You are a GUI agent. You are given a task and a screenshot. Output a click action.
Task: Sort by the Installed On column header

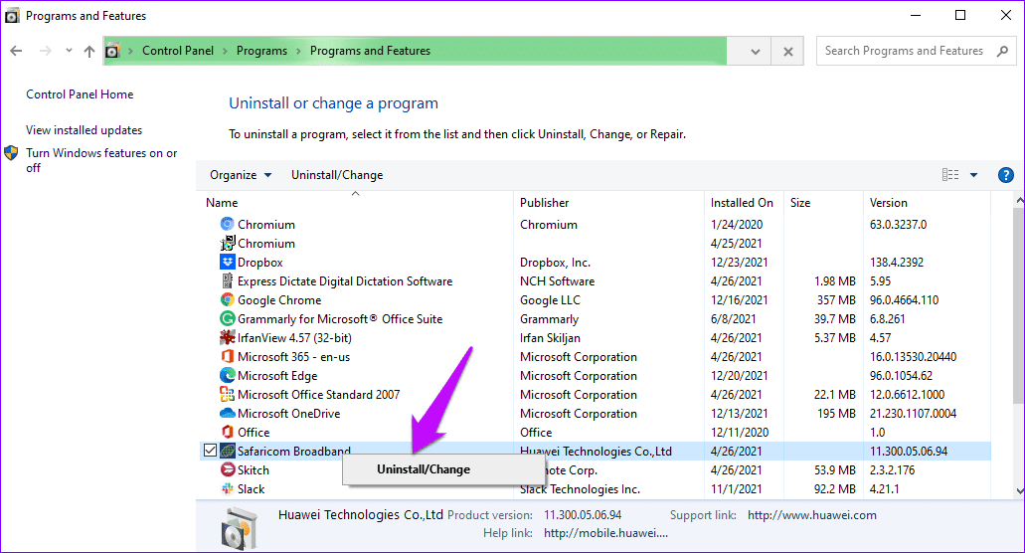click(x=744, y=203)
